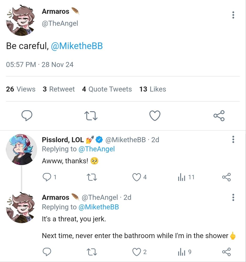
Task: Like the main "Be careful" tweet
Action: 155,116
